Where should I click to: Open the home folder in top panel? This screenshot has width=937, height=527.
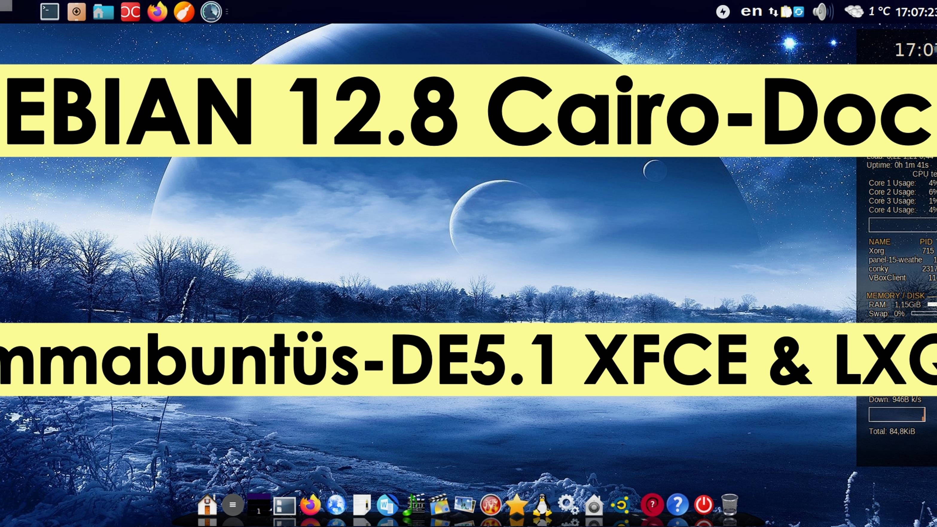[103, 12]
